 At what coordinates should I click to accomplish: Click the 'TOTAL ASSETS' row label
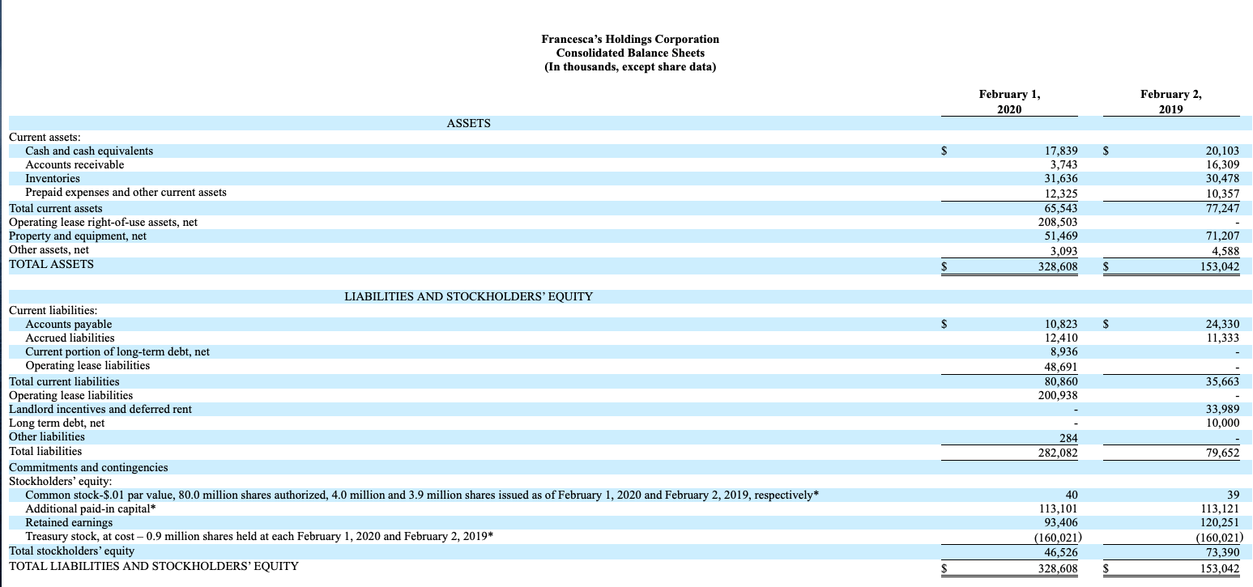click(x=51, y=264)
